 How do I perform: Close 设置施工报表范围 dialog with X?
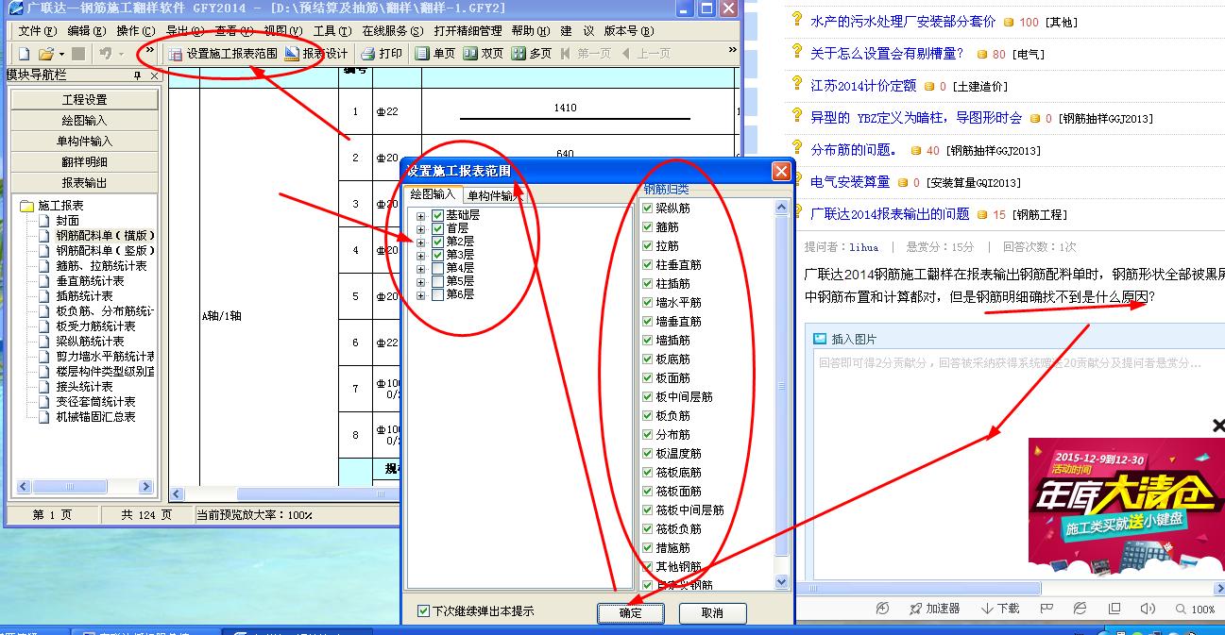tap(781, 171)
